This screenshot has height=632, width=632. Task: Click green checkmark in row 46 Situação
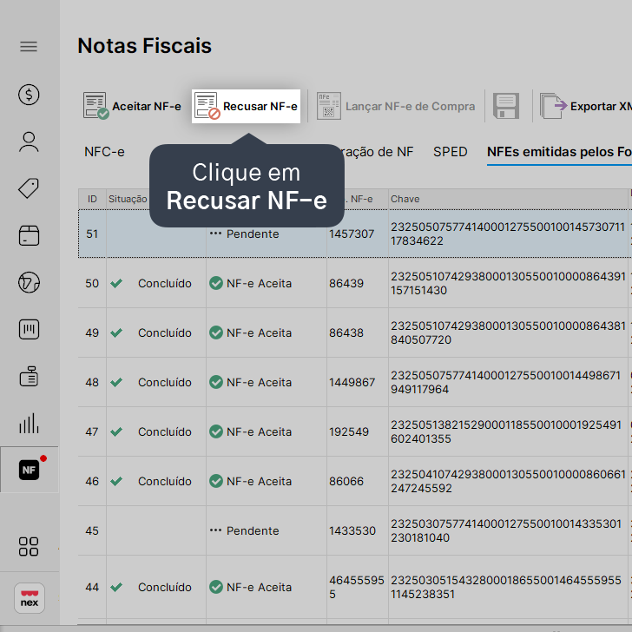point(116,481)
